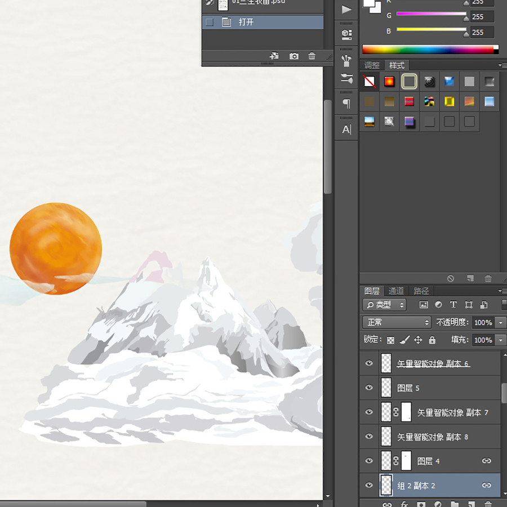Open the 正常 blend mode dropdown
The height and width of the screenshot is (507, 507).
[397, 322]
